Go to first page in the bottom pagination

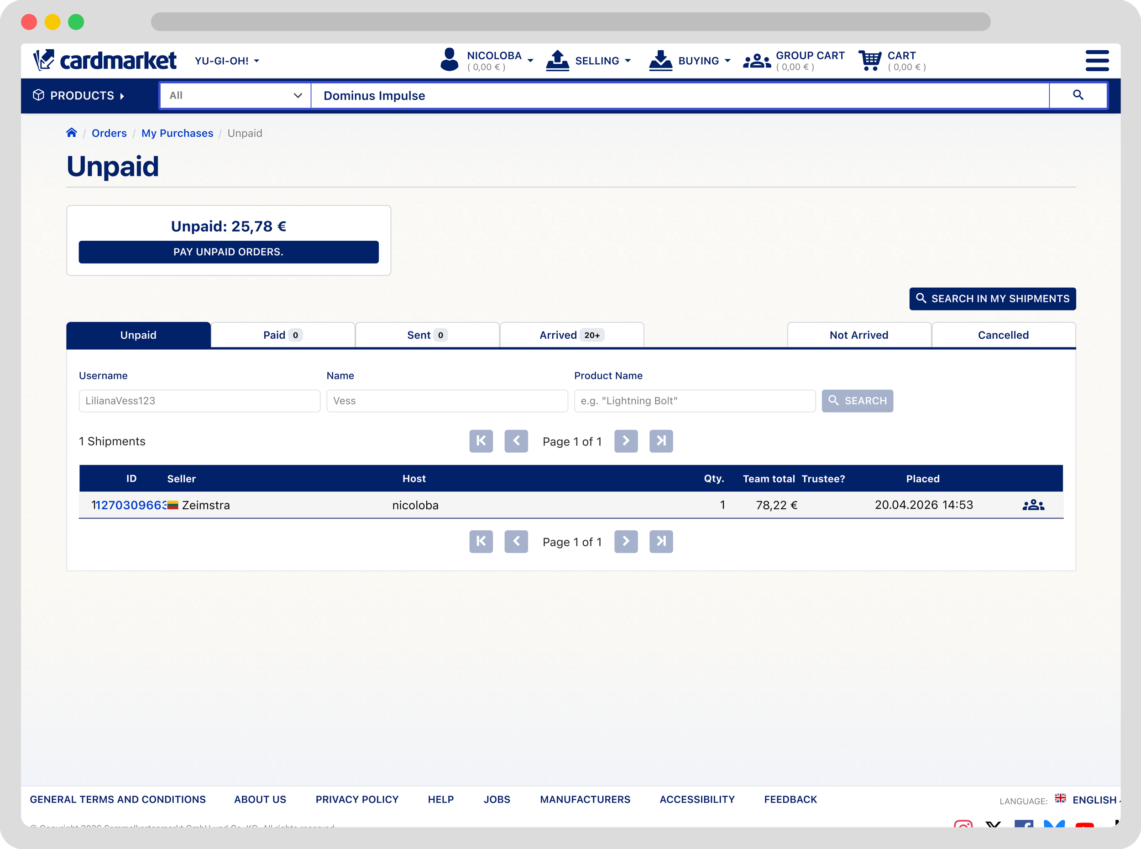click(481, 541)
